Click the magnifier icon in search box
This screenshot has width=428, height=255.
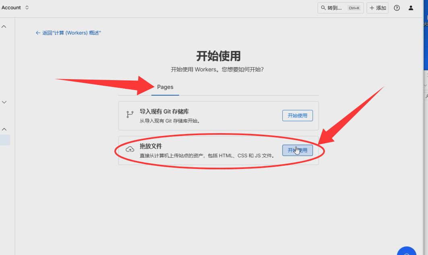coord(323,8)
